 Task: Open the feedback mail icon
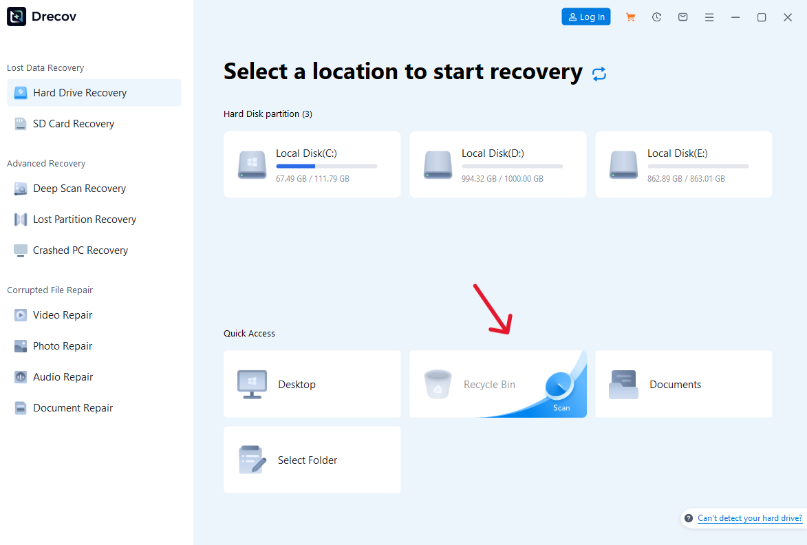682,17
